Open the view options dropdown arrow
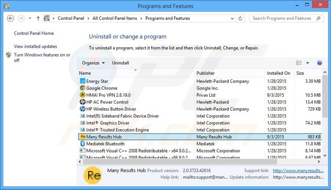Viewport: 331px width, 190px height. pos(308,63)
